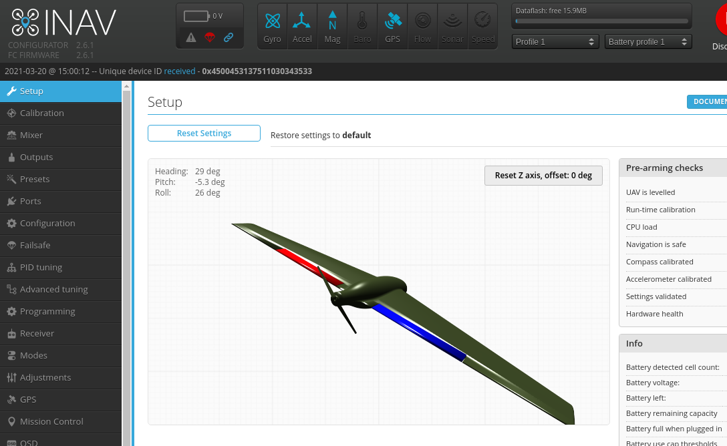Viewport: 727px width, 446px height.
Task: Click the arming warning triangle icon
Action: click(191, 37)
